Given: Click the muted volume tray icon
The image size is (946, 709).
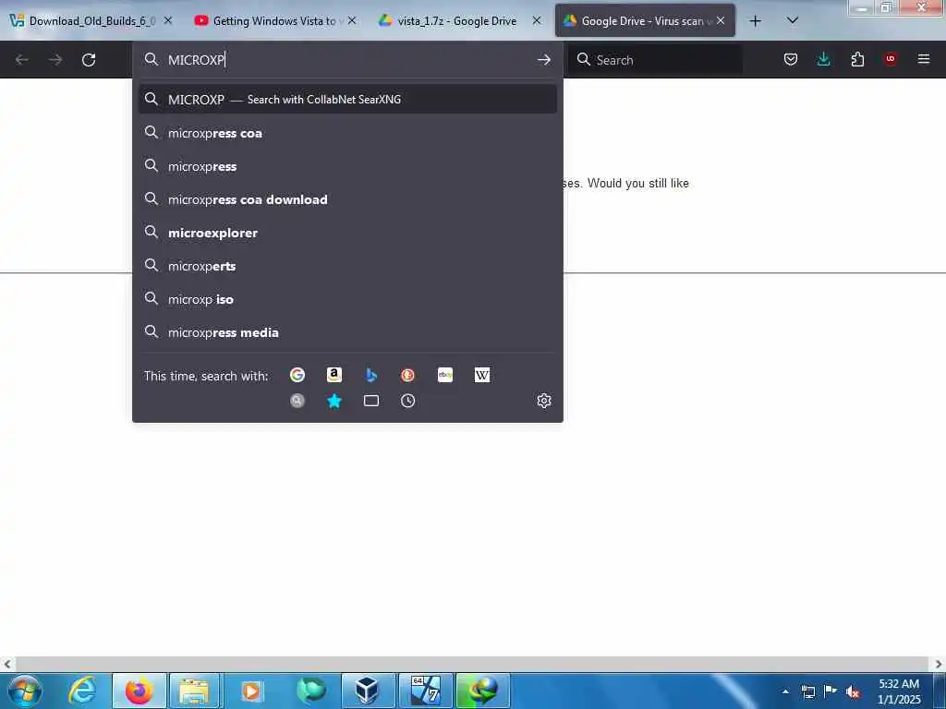Looking at the screenshot, I should (x=853, y=691).
